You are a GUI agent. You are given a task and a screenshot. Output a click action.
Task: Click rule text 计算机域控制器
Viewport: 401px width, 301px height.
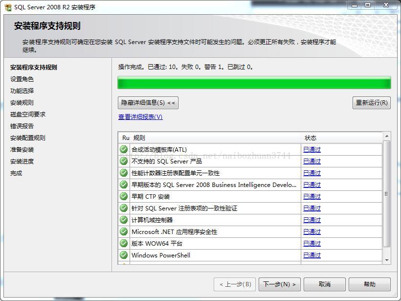tap(152, 220)
